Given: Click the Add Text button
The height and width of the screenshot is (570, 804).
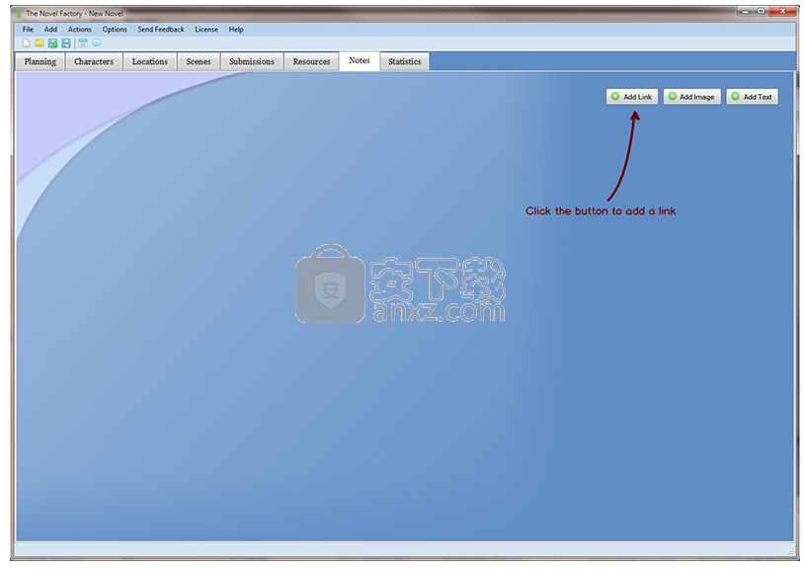Looking at the screenshot, I should point(752,97).
